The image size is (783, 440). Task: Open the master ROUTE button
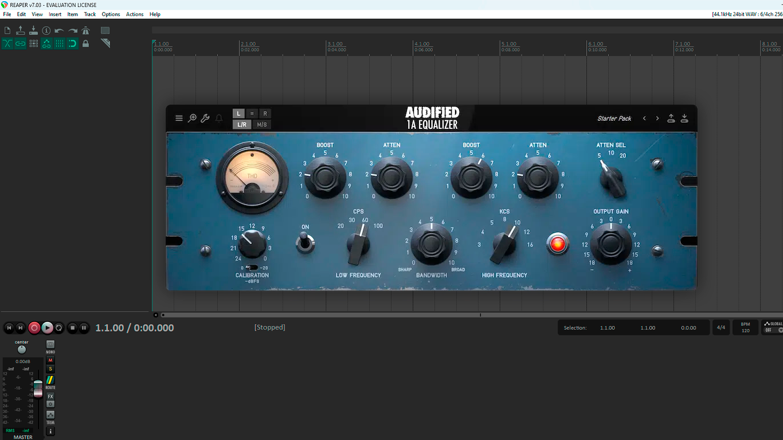[x=50, y=381]
